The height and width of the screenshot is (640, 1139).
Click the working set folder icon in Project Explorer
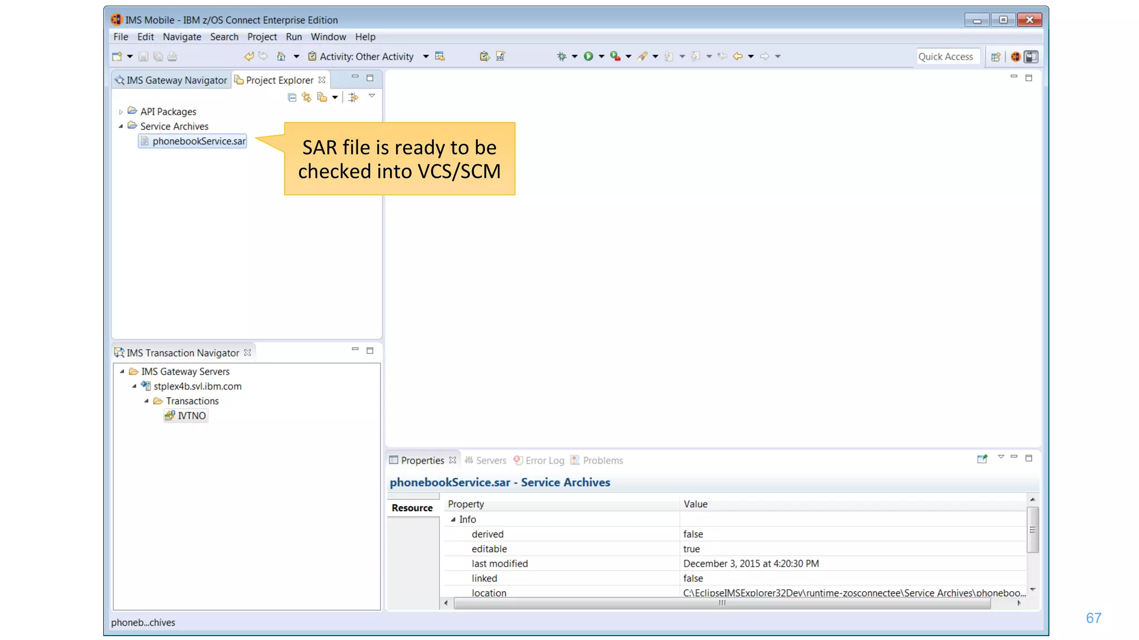tap(322, 97)
